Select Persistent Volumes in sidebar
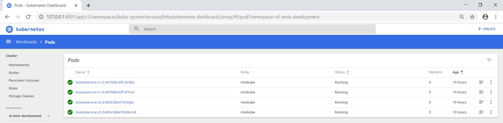The height and width of the screenshot is (123, 503). [x=24, y=81]
